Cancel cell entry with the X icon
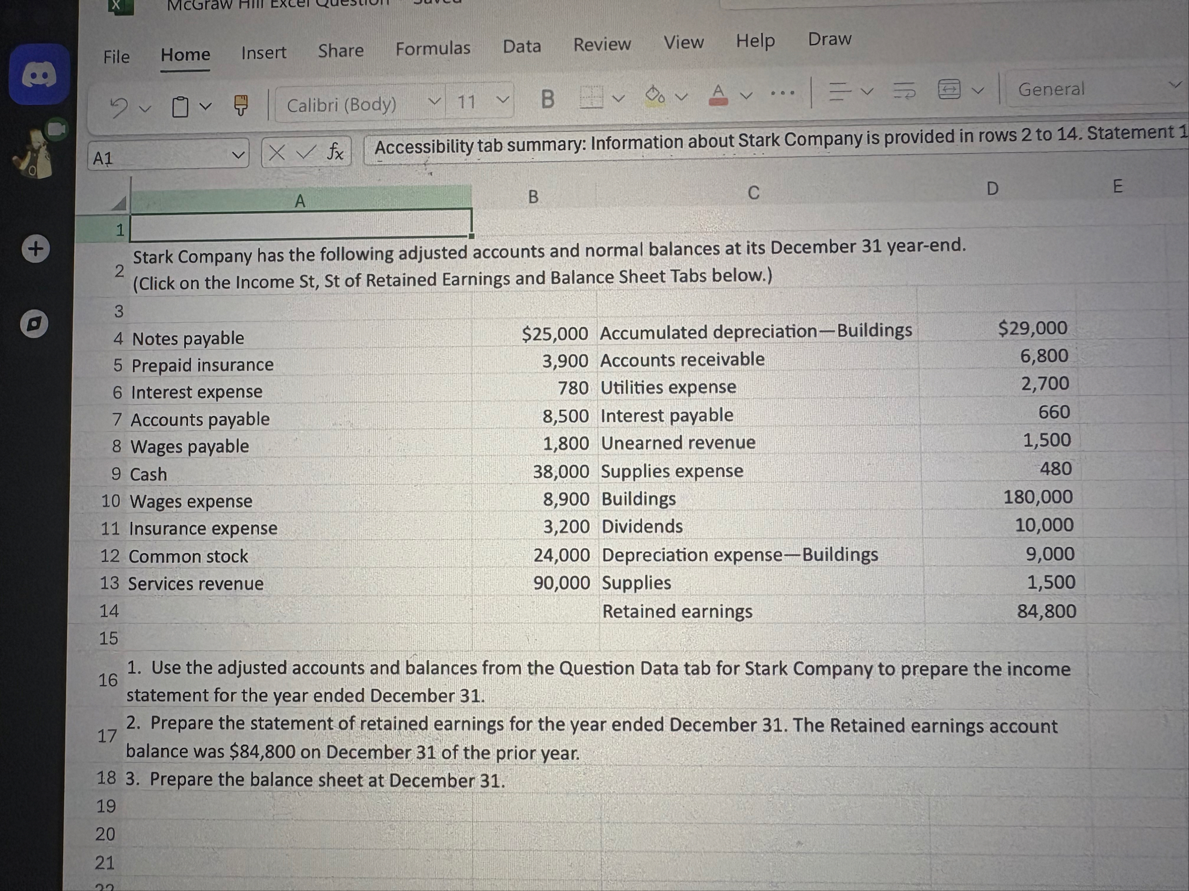Screen dimensions: 1189x891 pyautogui.click(x=278, y=152)
